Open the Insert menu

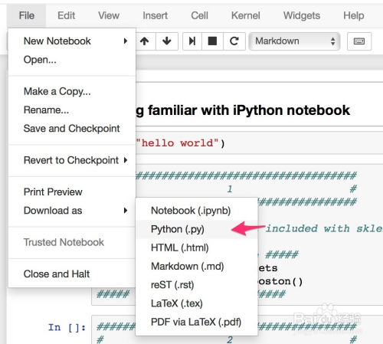[x=155, y=15]
